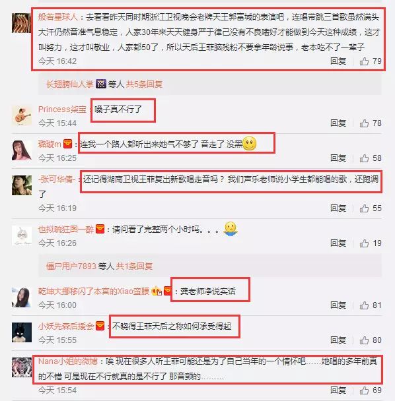The height and width of the screenshot is (401, 395).
Task: Expand 共5条回复 reply thread
Action: coord(144,84)
